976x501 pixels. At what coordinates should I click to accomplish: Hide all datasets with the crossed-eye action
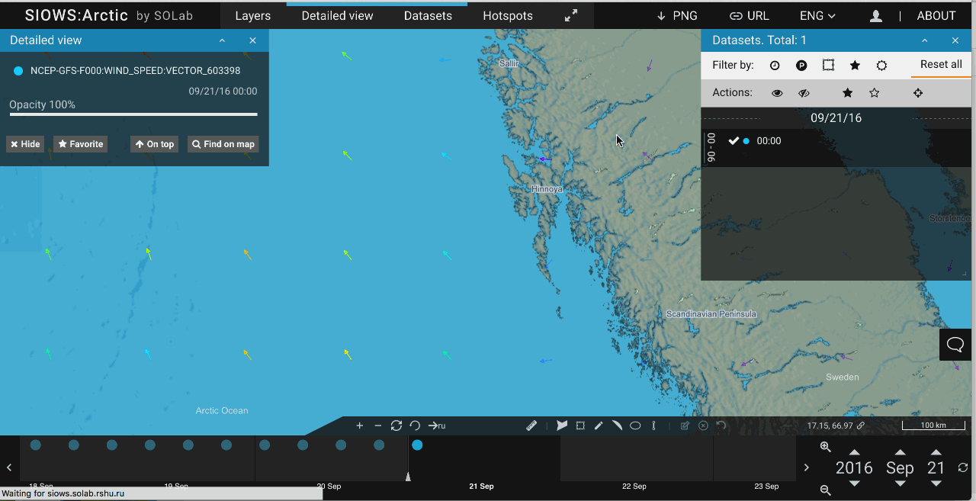coord(804,93)
